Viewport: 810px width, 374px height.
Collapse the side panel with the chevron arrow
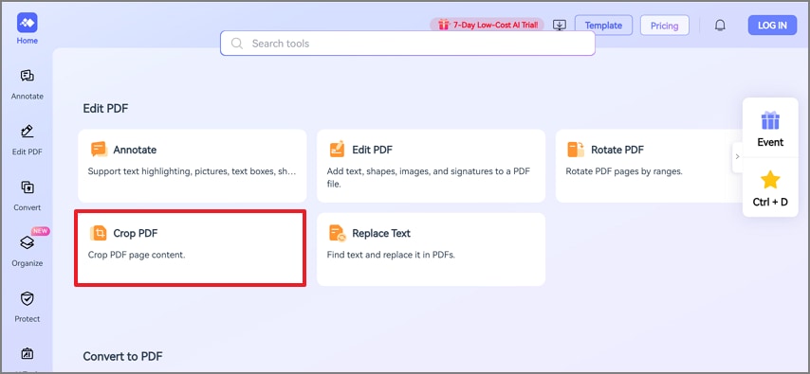(737, 156)
